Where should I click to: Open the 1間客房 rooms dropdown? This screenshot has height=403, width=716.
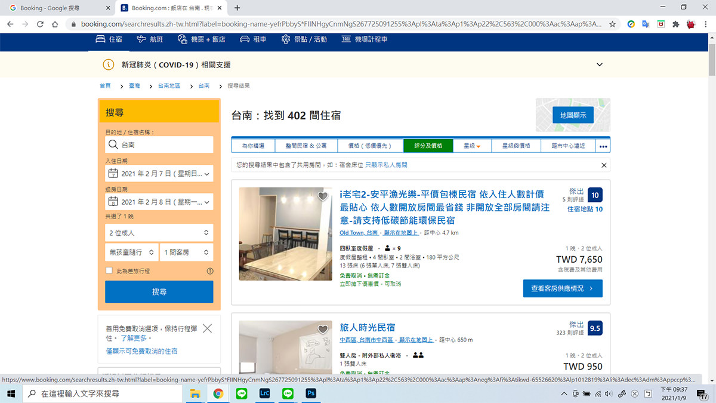coord(186,252)
